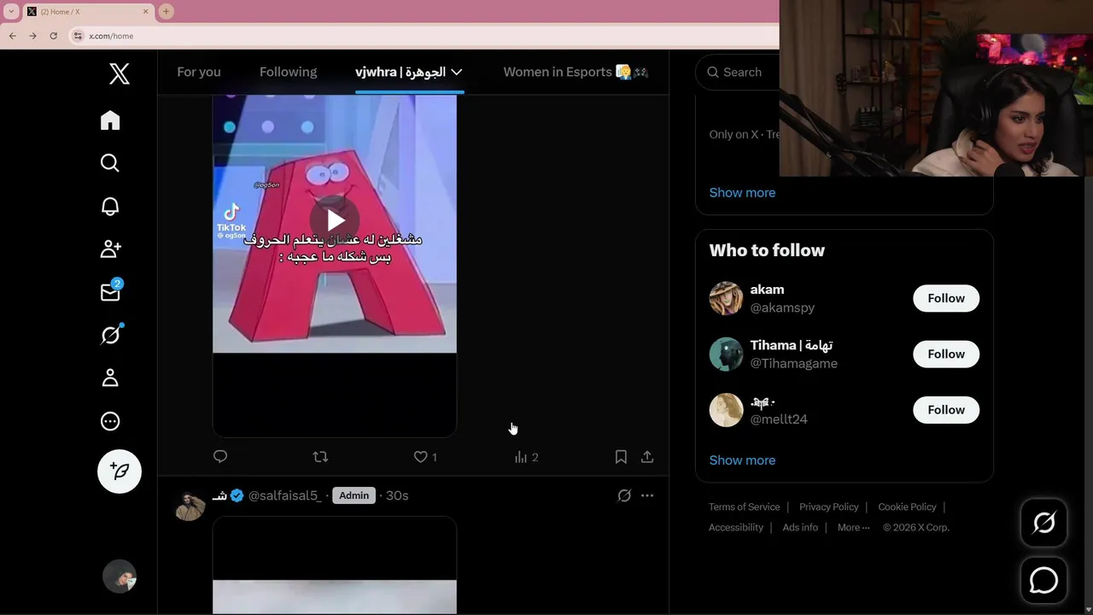Image resolution: width=1093 pixels, height=615 pixels.
Task: Open @salfaisal5_ handle link
Action: pos(285,495)
